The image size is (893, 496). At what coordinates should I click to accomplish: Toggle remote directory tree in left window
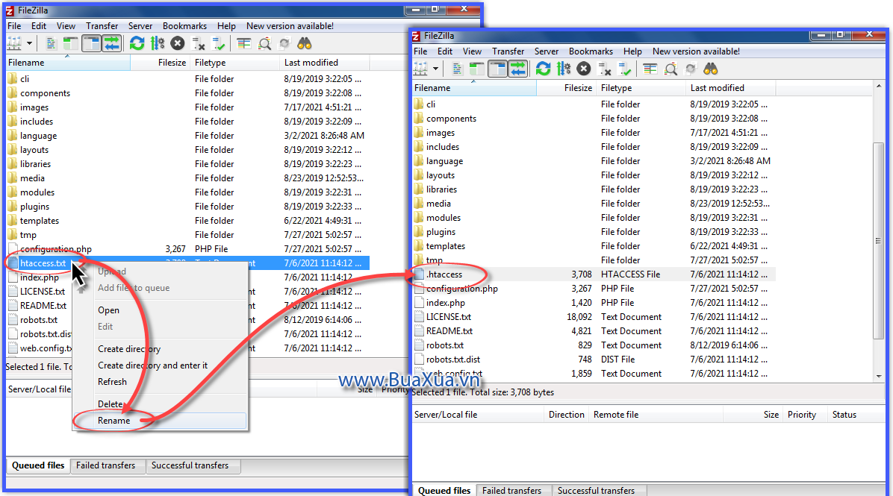(x=91, y=43)
